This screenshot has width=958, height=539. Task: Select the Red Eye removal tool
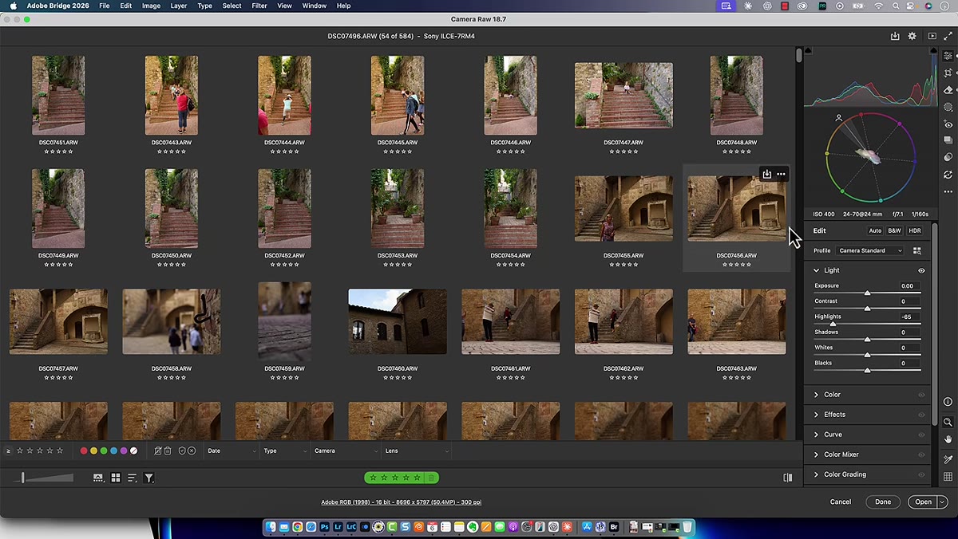pyautogui.click(x=948, y=124)
